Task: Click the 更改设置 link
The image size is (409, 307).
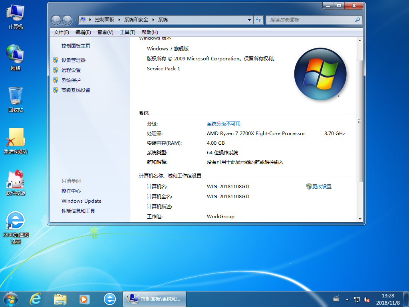Action: 322,186
